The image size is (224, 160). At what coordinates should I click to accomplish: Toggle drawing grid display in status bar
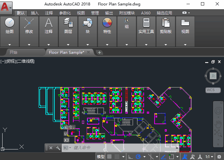point(109,157)
